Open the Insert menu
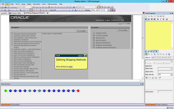 [23, 4]
